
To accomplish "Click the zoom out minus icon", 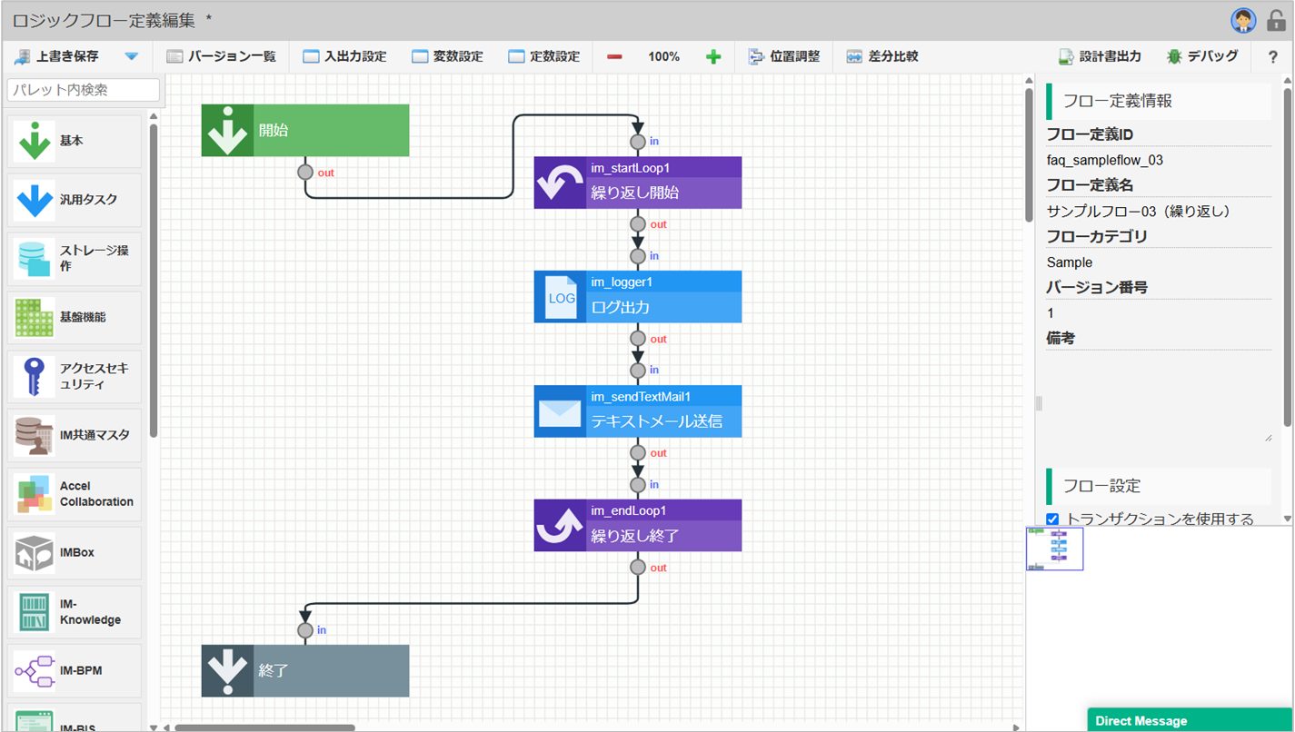I will 614,56.
